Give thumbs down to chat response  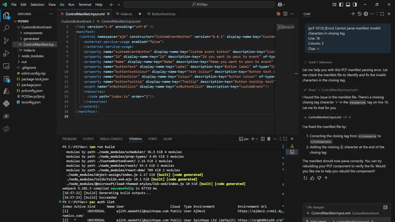coord(319,178)
